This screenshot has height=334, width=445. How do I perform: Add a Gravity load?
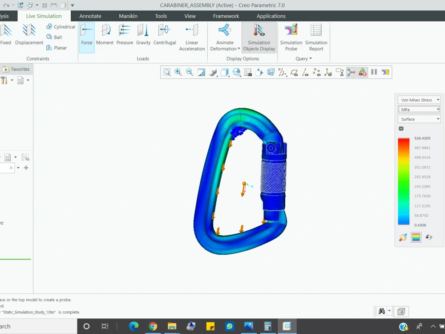[143, 36]
